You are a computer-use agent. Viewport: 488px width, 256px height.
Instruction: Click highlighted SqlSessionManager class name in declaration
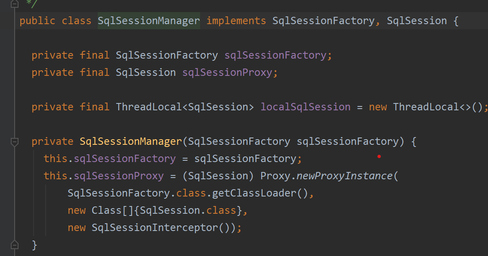pyautogui.click(x=148, y=21)
